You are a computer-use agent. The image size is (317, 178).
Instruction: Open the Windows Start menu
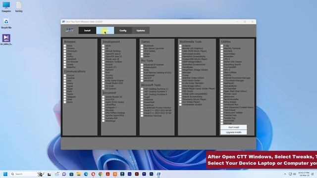(x=5, y=174)
